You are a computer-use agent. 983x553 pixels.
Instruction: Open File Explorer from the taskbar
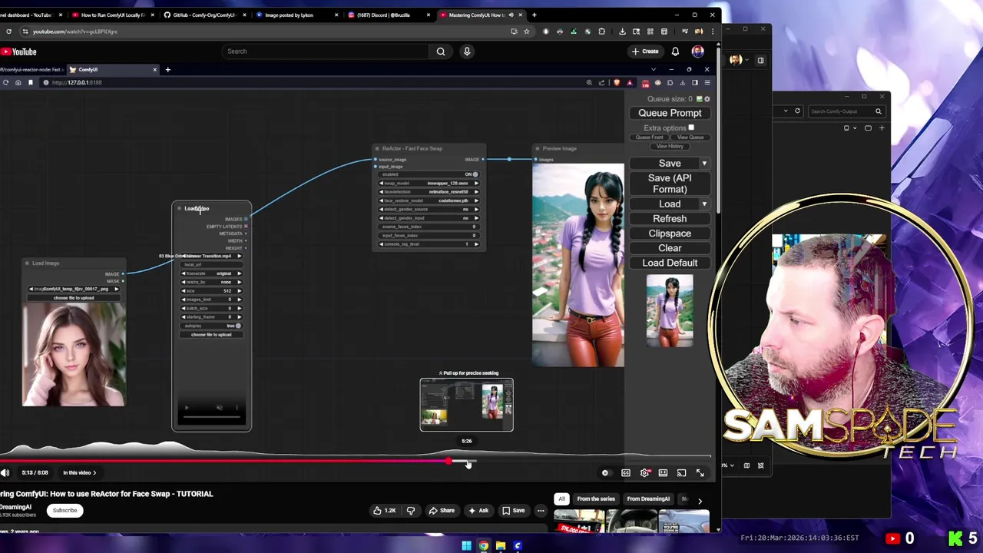(x=501, y=546)
